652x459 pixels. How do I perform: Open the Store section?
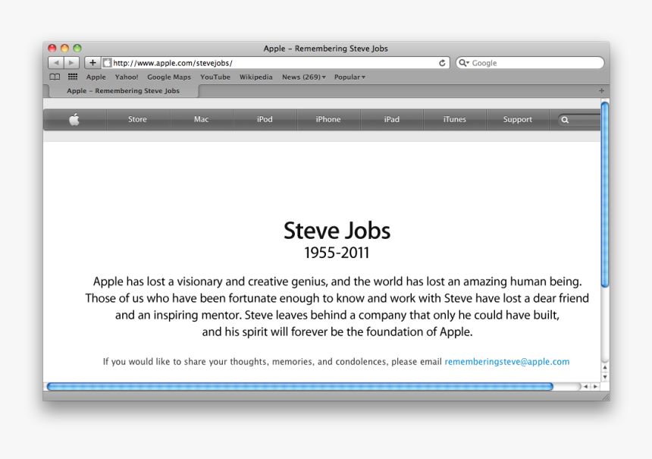pyautogui.click(x=137, y=119)
